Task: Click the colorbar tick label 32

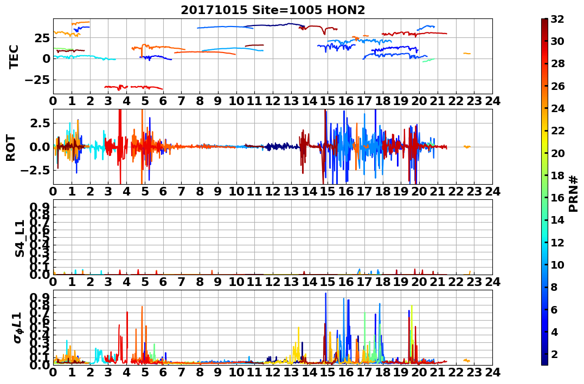Action: (557, 19)
